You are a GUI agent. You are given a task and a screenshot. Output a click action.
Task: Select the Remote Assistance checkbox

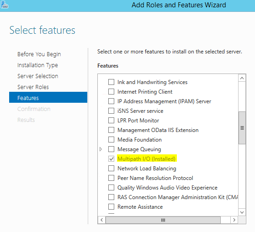pyautogui.click(x=111, y=206)
